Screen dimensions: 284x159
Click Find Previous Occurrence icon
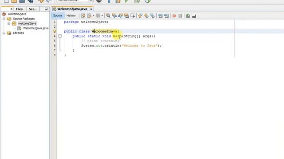point(114,16)
